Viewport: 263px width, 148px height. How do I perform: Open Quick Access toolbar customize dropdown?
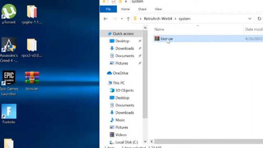coord(126,2)
